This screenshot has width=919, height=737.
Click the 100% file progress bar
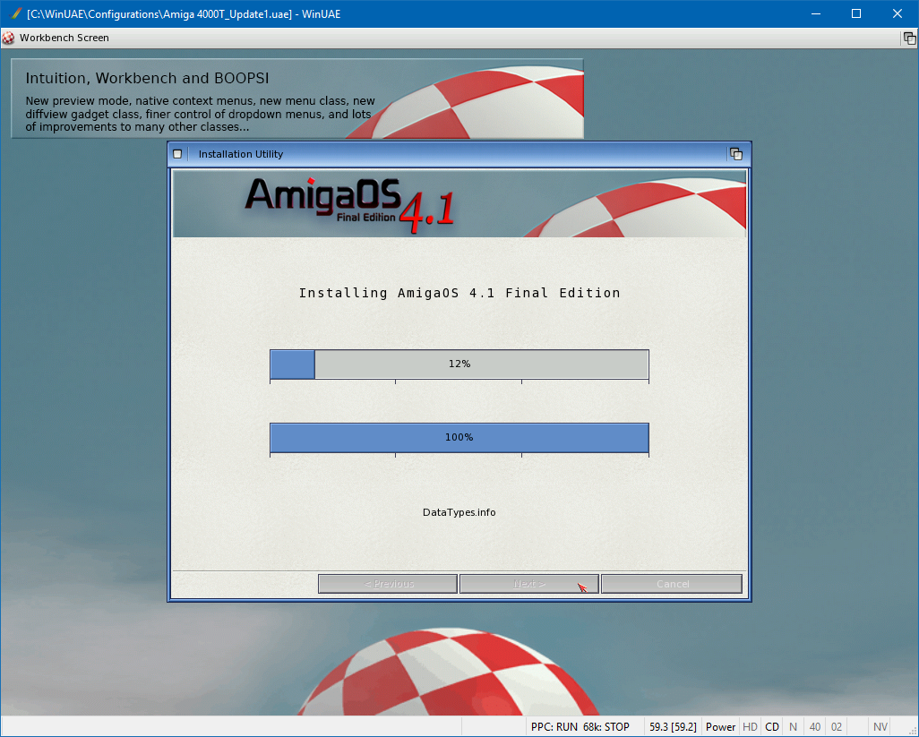pyautogui.click(x=459, y=438)
